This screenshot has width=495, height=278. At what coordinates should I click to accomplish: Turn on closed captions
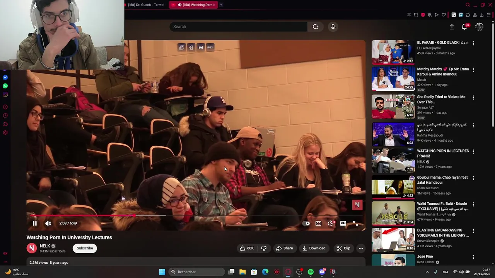318,223
